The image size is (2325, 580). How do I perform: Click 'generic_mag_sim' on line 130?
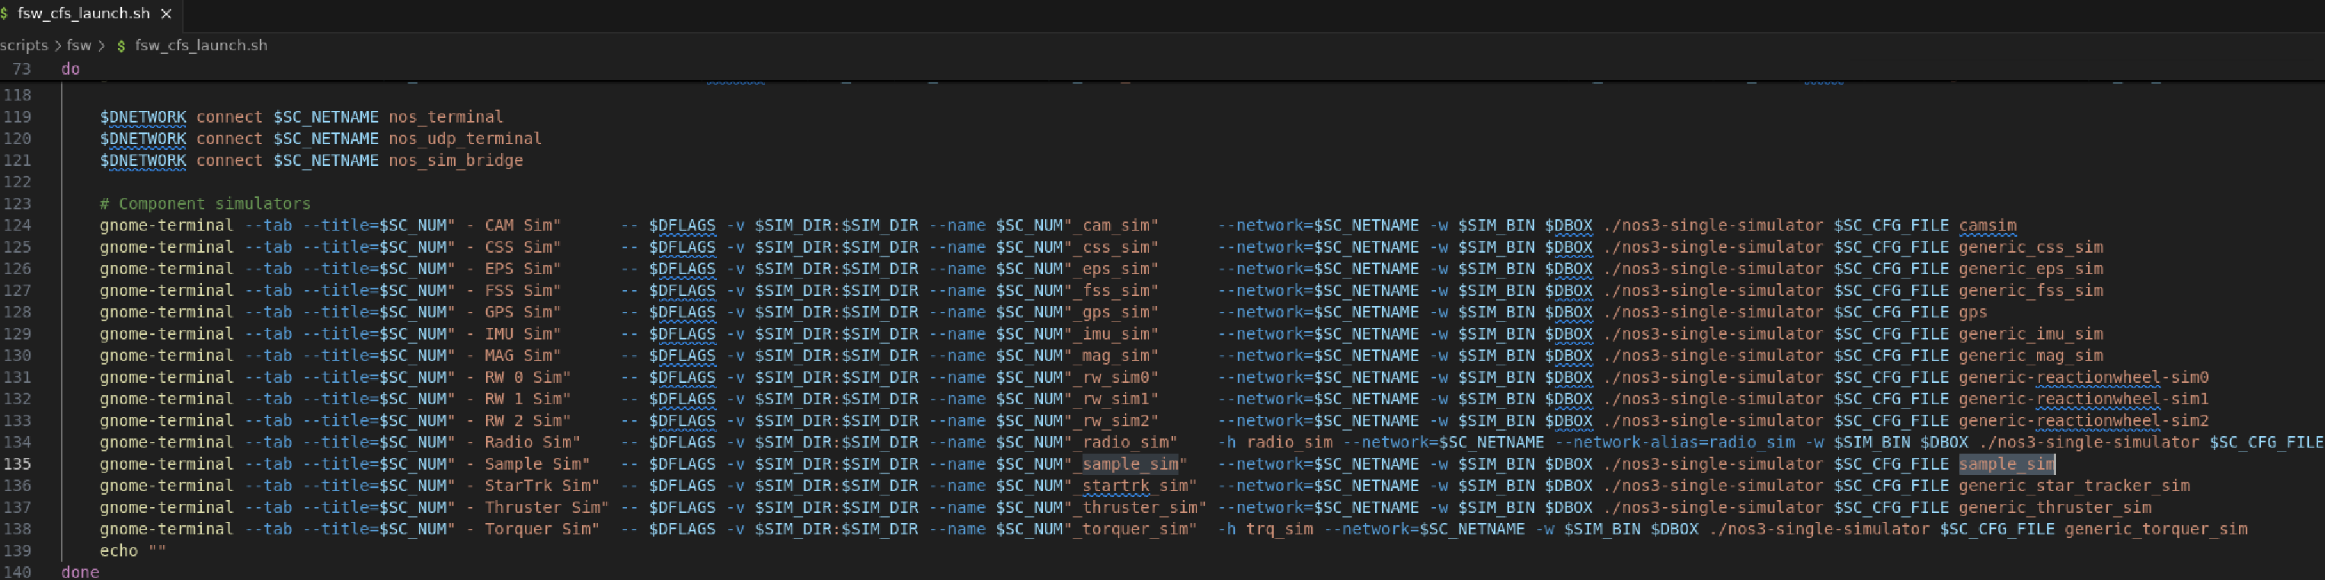(x=2031, y=355)
